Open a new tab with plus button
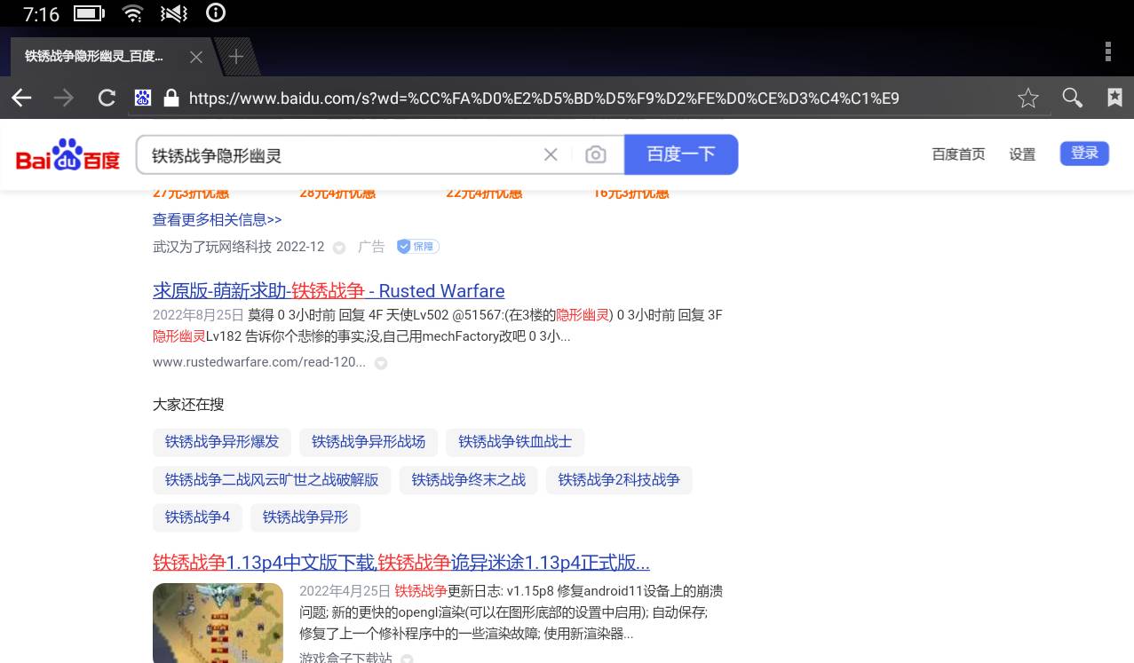 pos(235,57)
